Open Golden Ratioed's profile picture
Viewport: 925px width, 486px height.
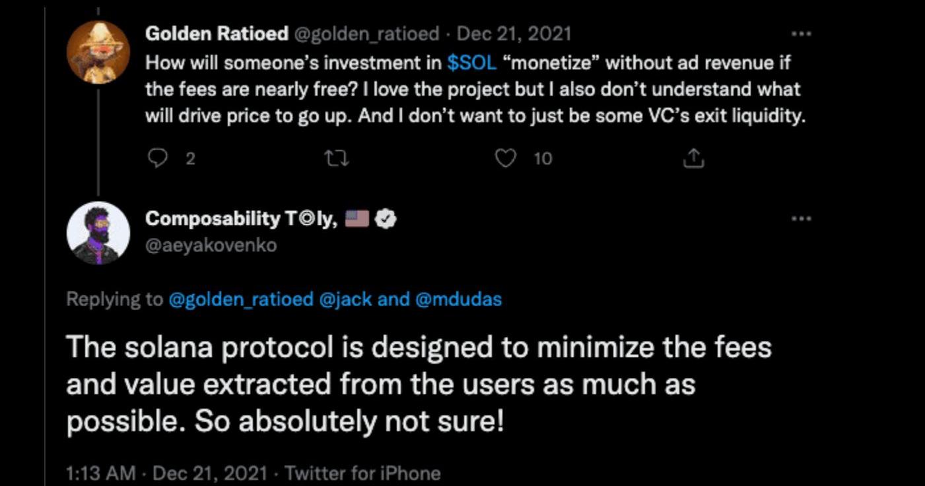coord(98,52)
